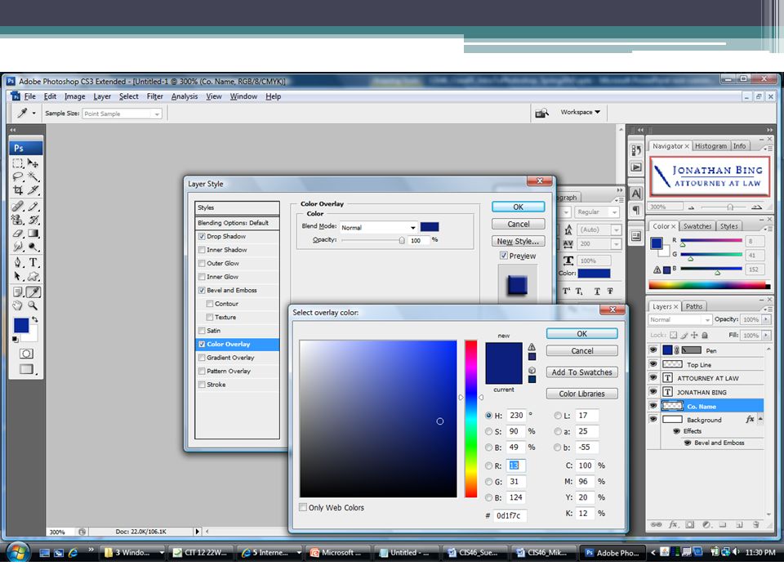Switch to the Paths tab
The width and height of the screenshot is (784, 588).
694,306
